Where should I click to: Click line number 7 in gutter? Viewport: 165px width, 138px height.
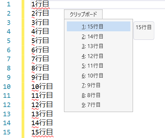point(9,59)
